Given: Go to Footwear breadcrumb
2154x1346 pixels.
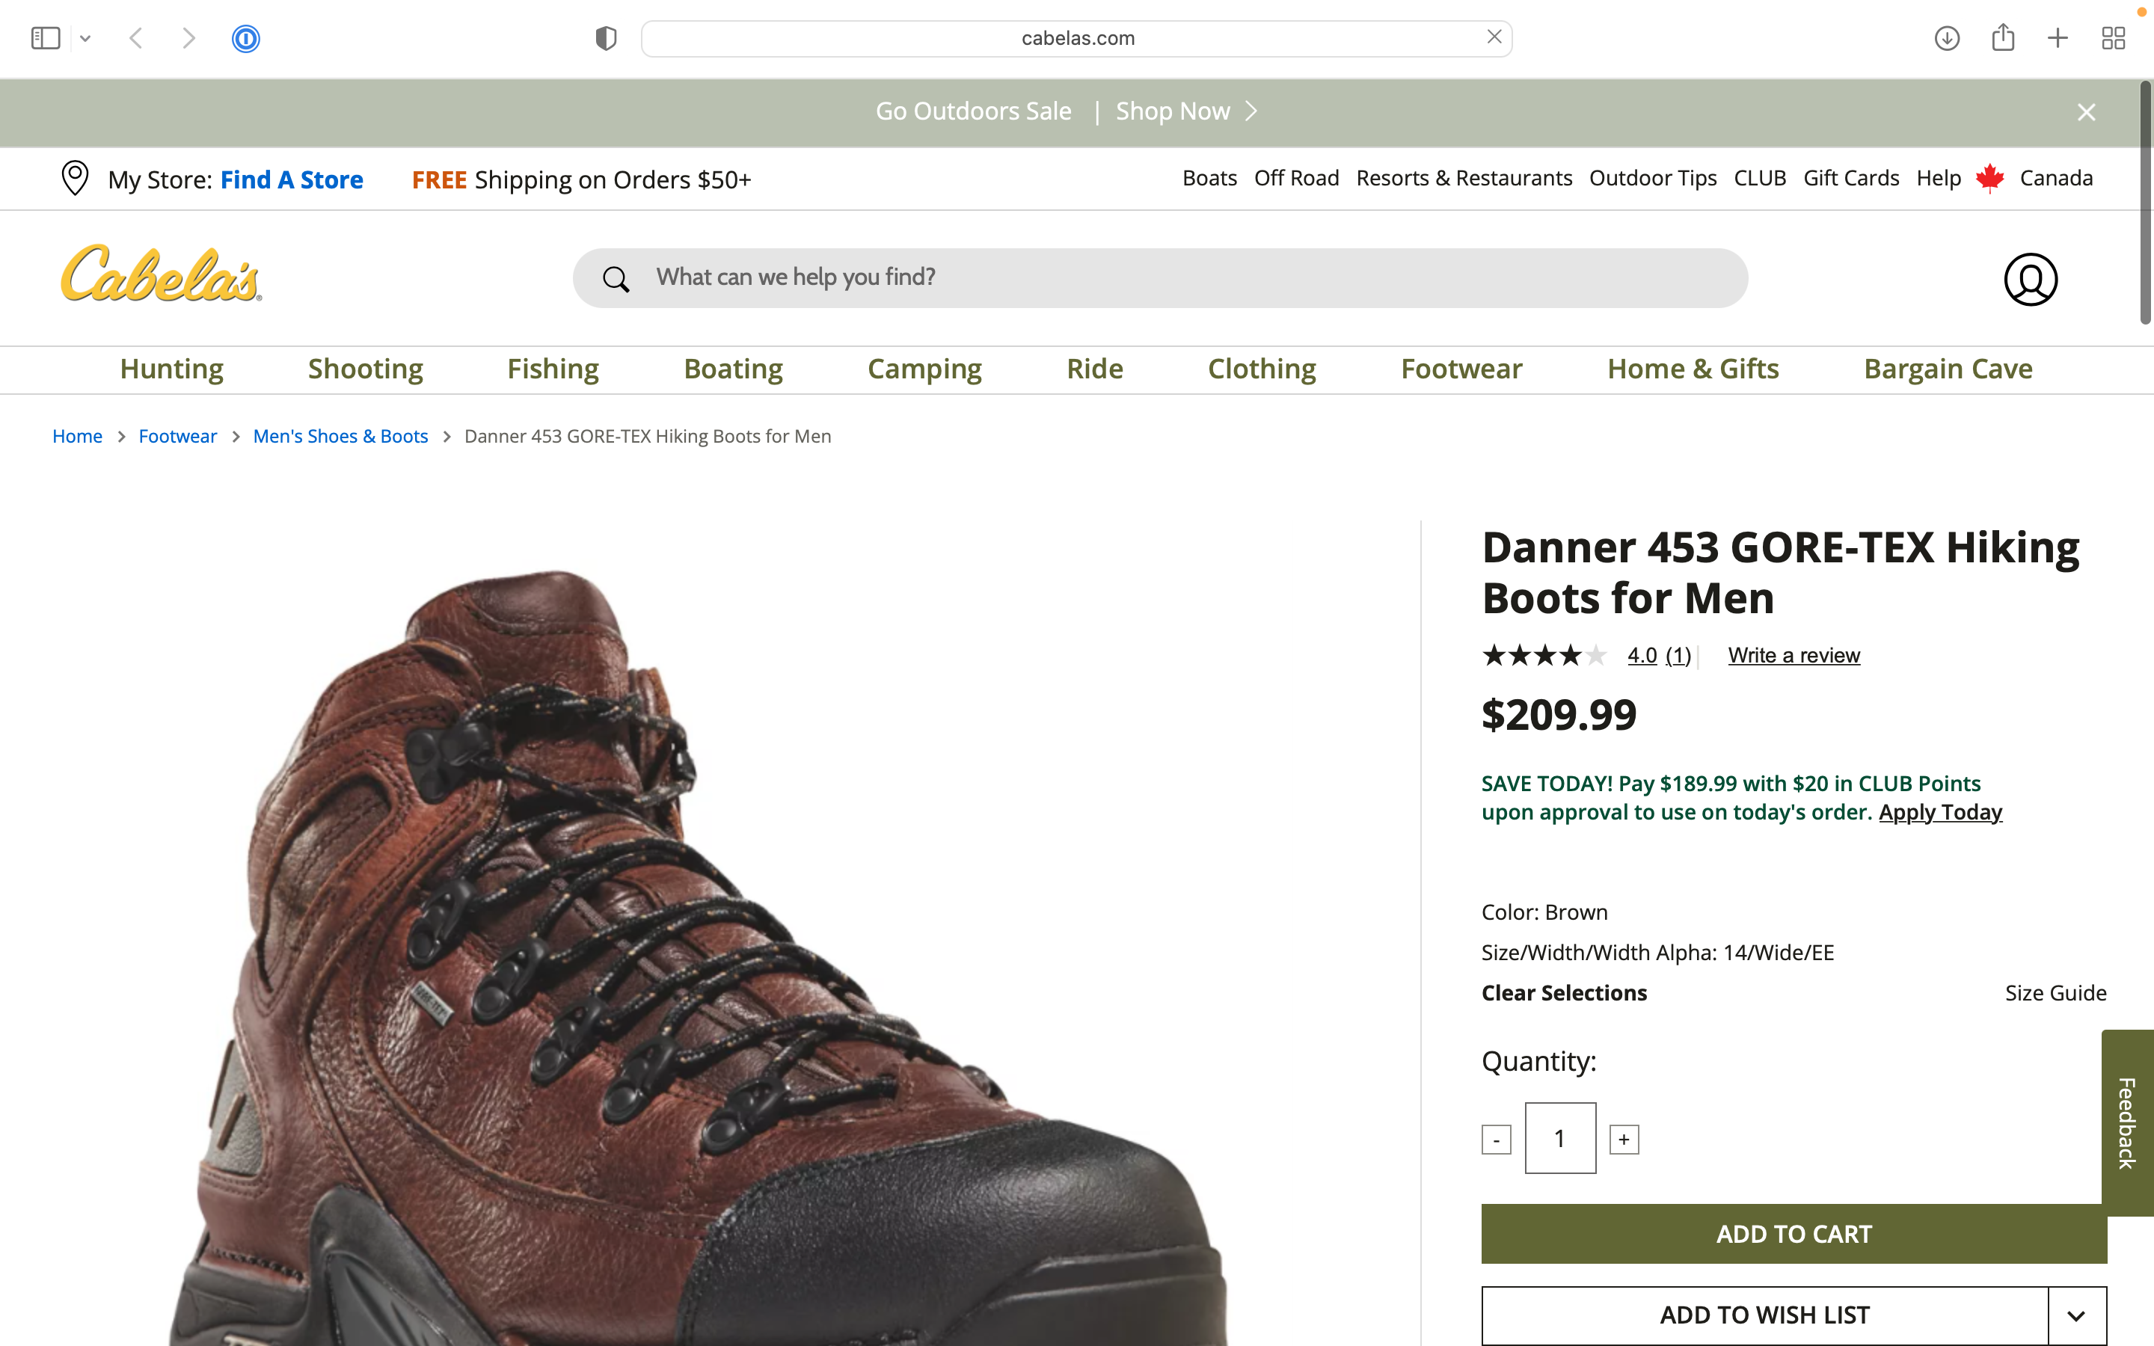Looking at the screenshot, I should tap(177, 436).
